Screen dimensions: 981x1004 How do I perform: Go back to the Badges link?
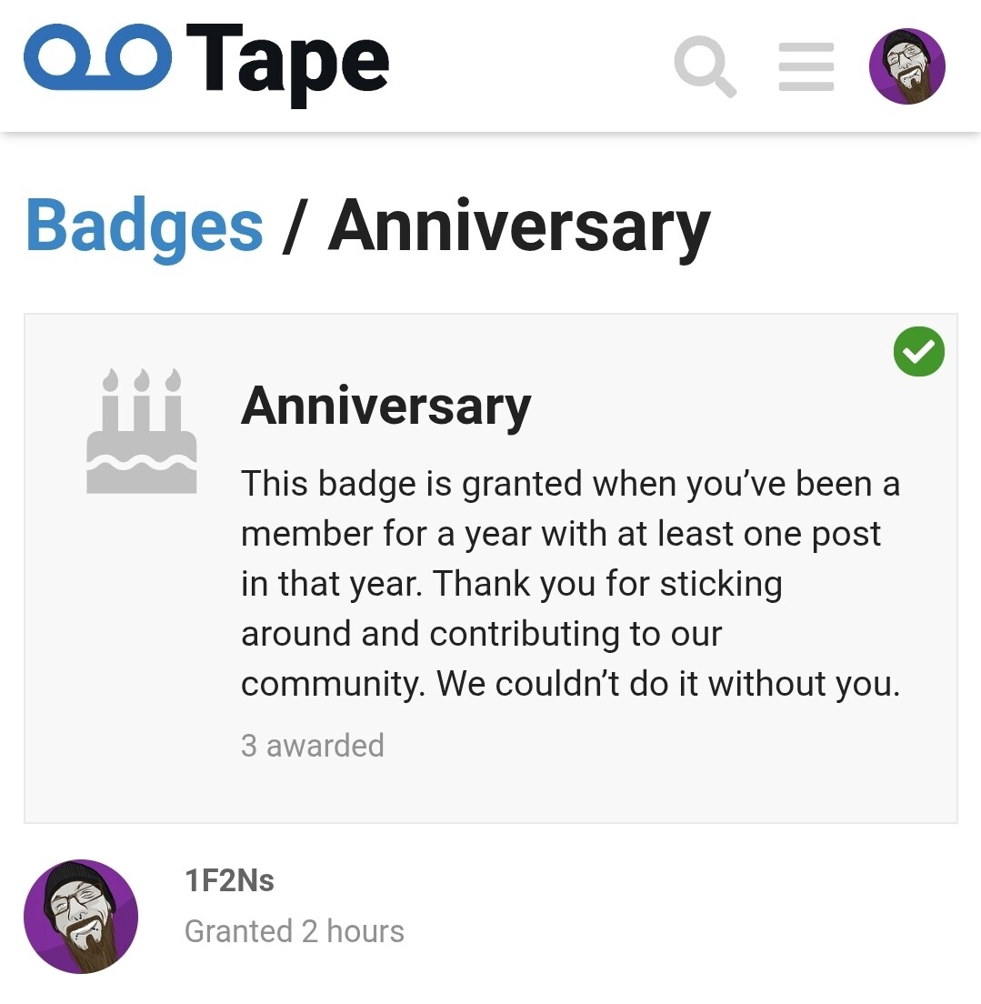145,226
